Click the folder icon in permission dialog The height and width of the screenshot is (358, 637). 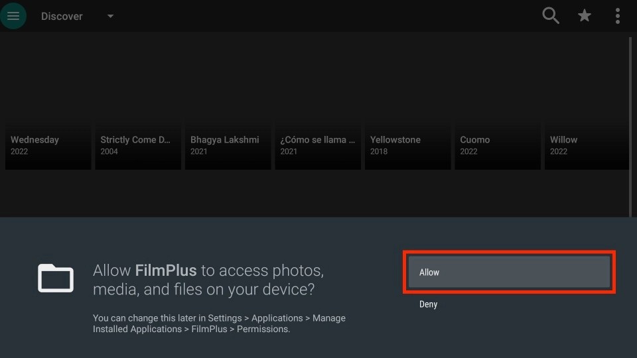(x=56, y=278)
